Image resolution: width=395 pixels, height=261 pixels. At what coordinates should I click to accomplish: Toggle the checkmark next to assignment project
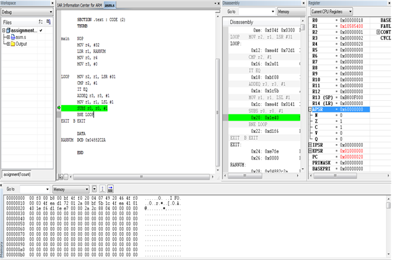[41, 30]
